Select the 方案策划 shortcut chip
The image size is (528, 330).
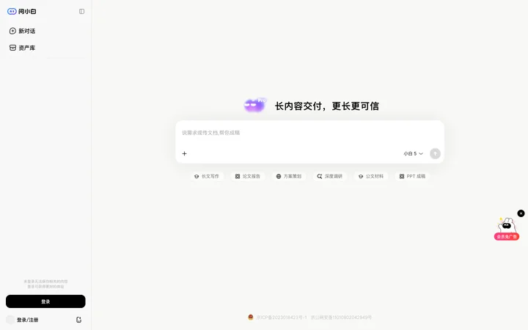[289, 177]
